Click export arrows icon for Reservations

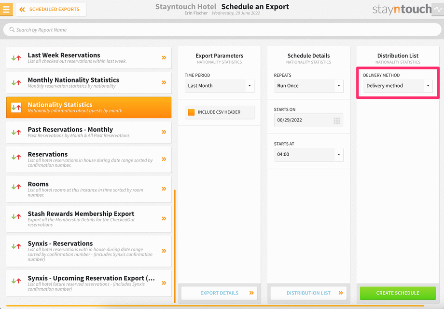(16, 157)
